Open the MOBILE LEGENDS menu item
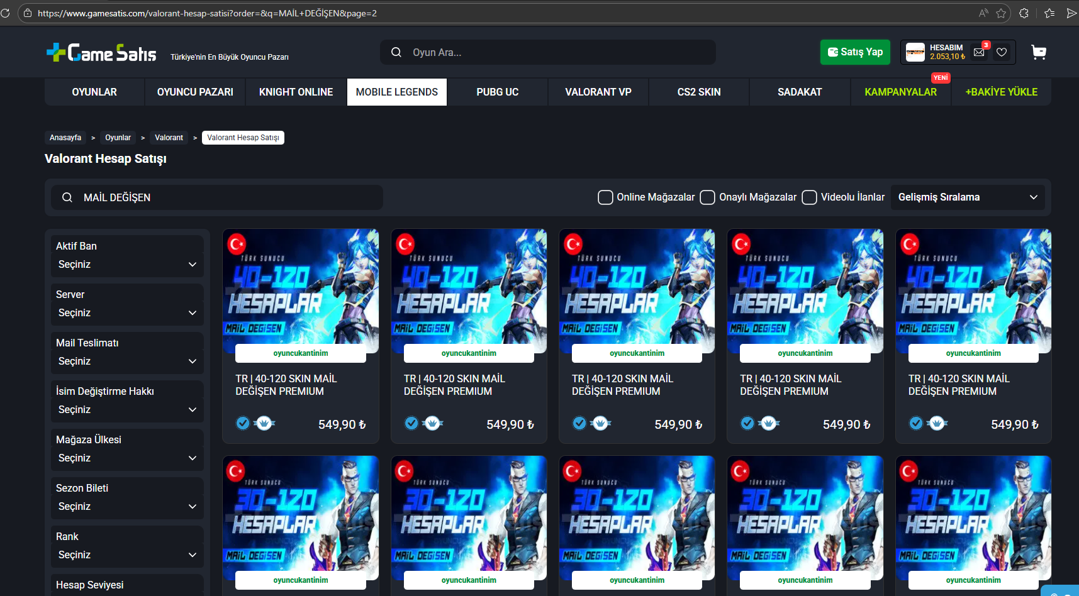The height and width of the screenshot is (596, 1079). coord(397,92)
